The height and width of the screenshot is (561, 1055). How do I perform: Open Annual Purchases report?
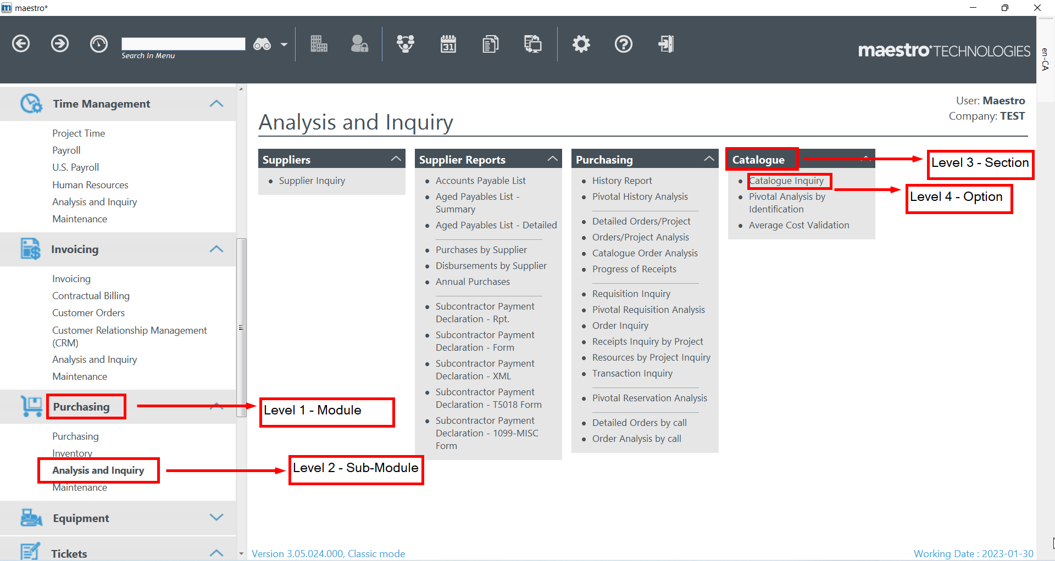(473, 282)
